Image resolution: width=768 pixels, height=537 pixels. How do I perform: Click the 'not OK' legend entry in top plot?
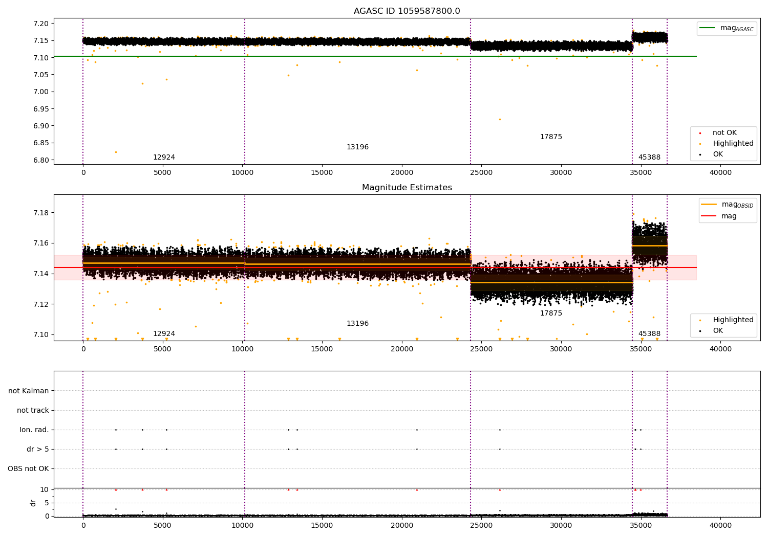pyautogui.click(x=718, y=133)
